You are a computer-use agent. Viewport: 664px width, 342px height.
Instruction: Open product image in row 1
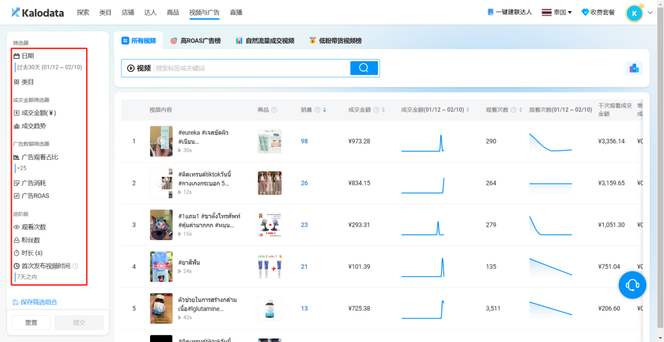pyautogui.click(x=270, y=141)
